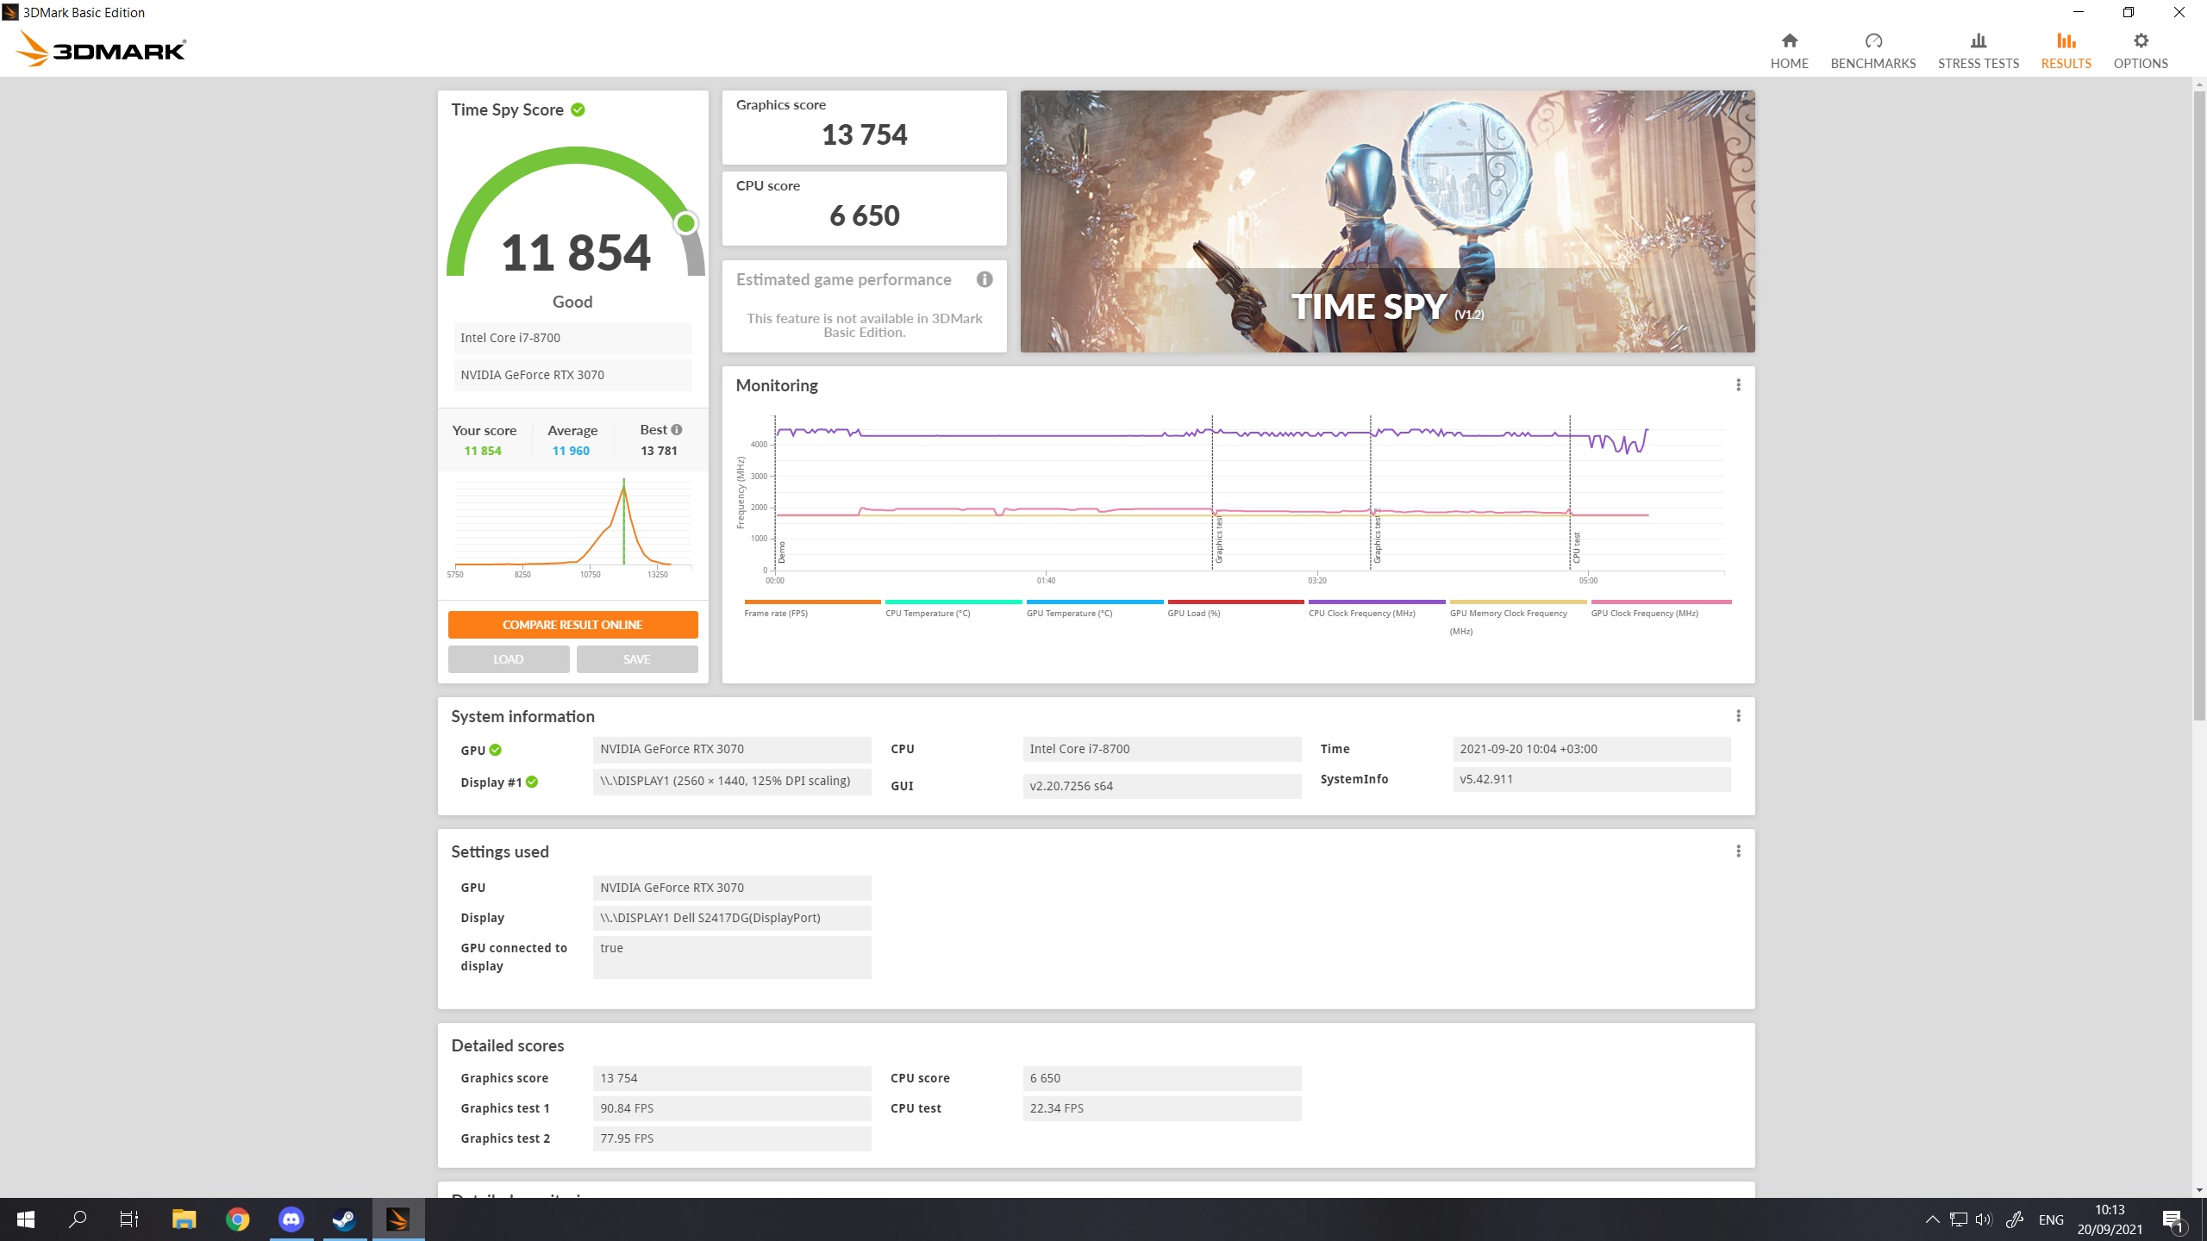Open the HOME tab
Image resolution: width=2207 pixels, height=1241 pixels.
point(1789,51)
